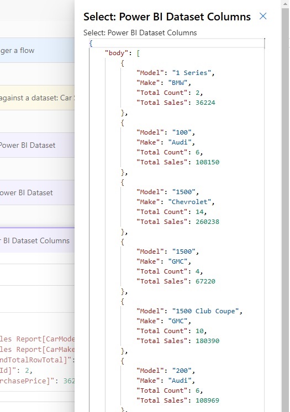Click the "Select: Power BI Dataset Columns" subtitle
Screen dimensions: 290x412
[x=140, y=33]
